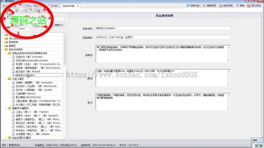The width and height of the screenshot is (264, 148).
Task: Click document icon beside Vitacamphorae entry
Action: tap(13, 97)
